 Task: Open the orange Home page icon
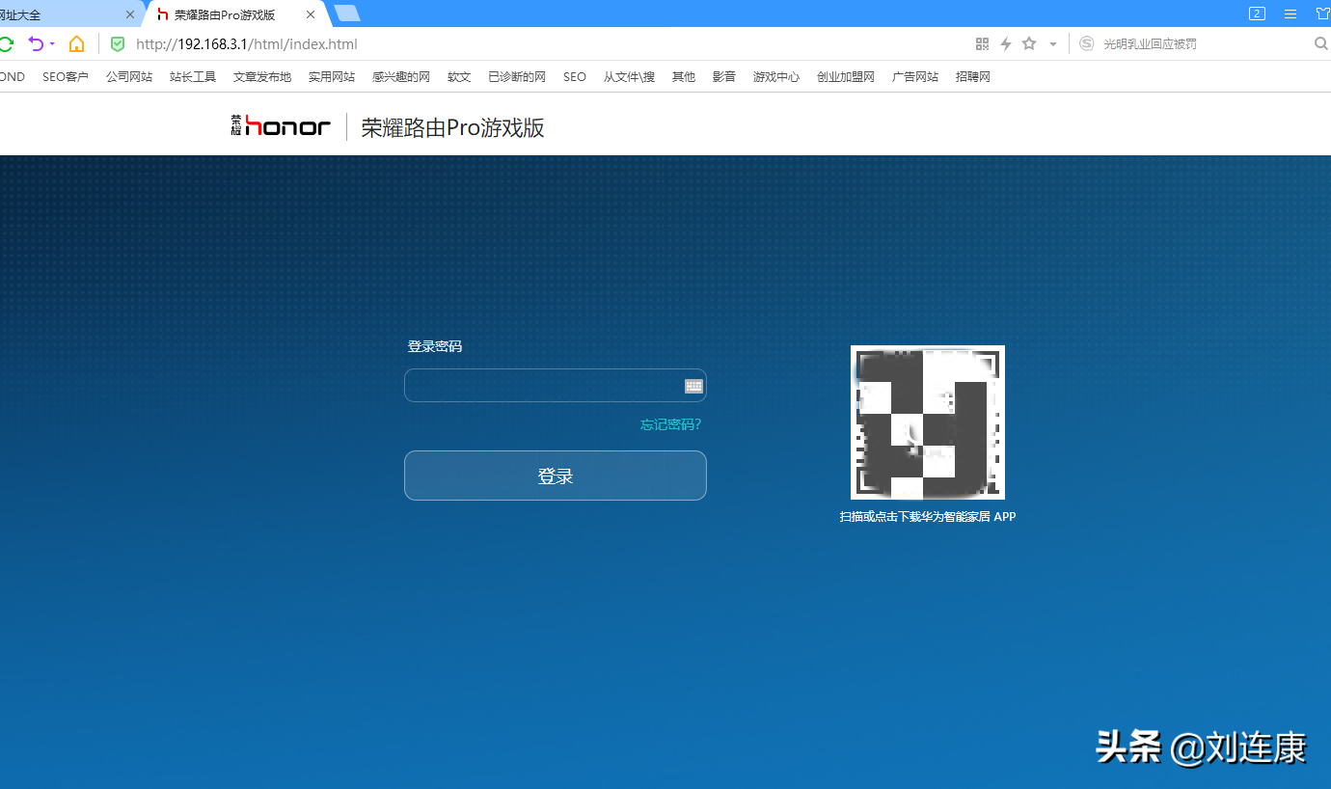pos(76,44)
